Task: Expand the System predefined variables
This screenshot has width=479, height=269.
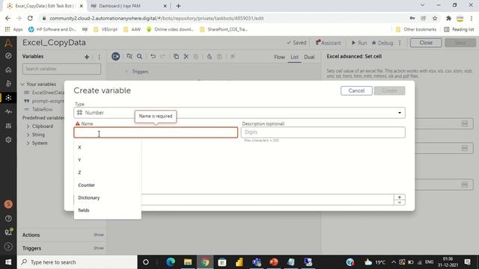Action: pyautogui.click(x=28, y=143)
